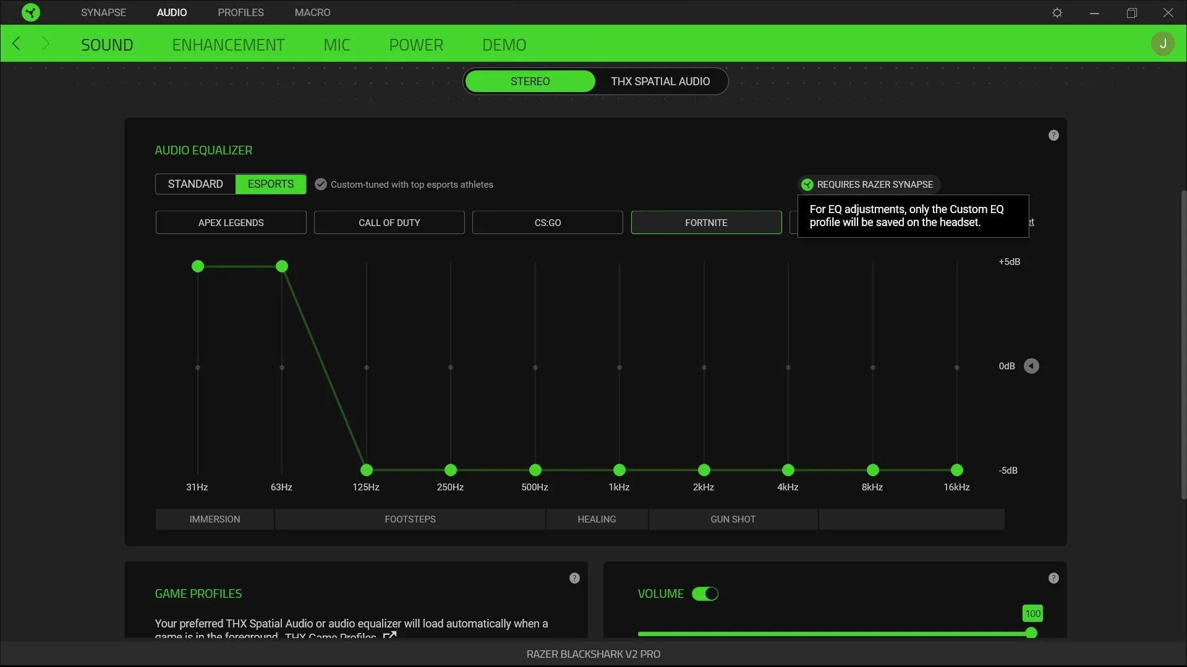Toggle the Volume switch
The height and width of the screenshot is (667, 1187).
coord(705,594)
